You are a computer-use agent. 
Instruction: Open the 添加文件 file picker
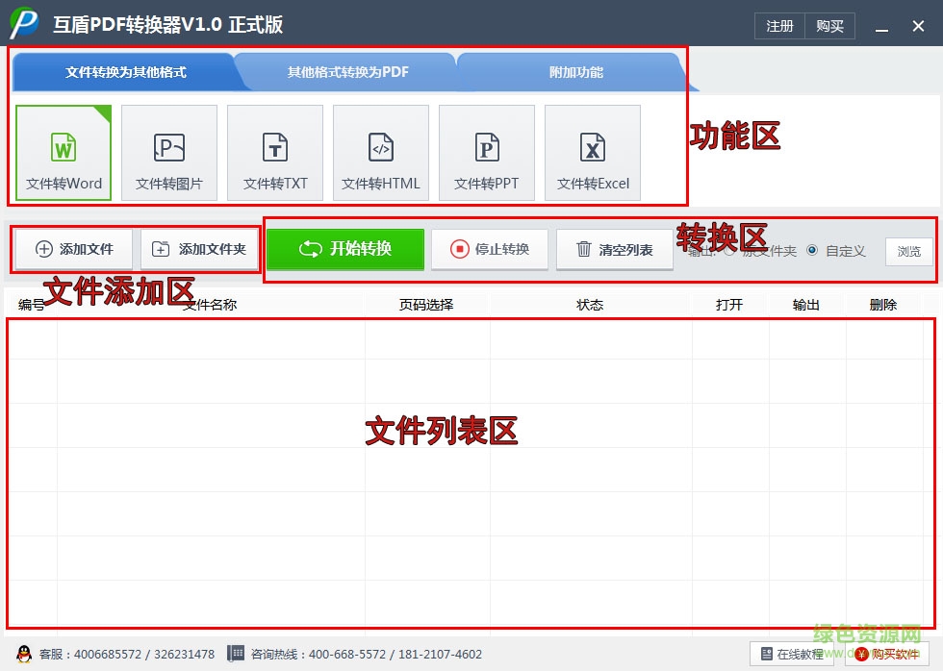pyautogui.click(x=73, y=249)
